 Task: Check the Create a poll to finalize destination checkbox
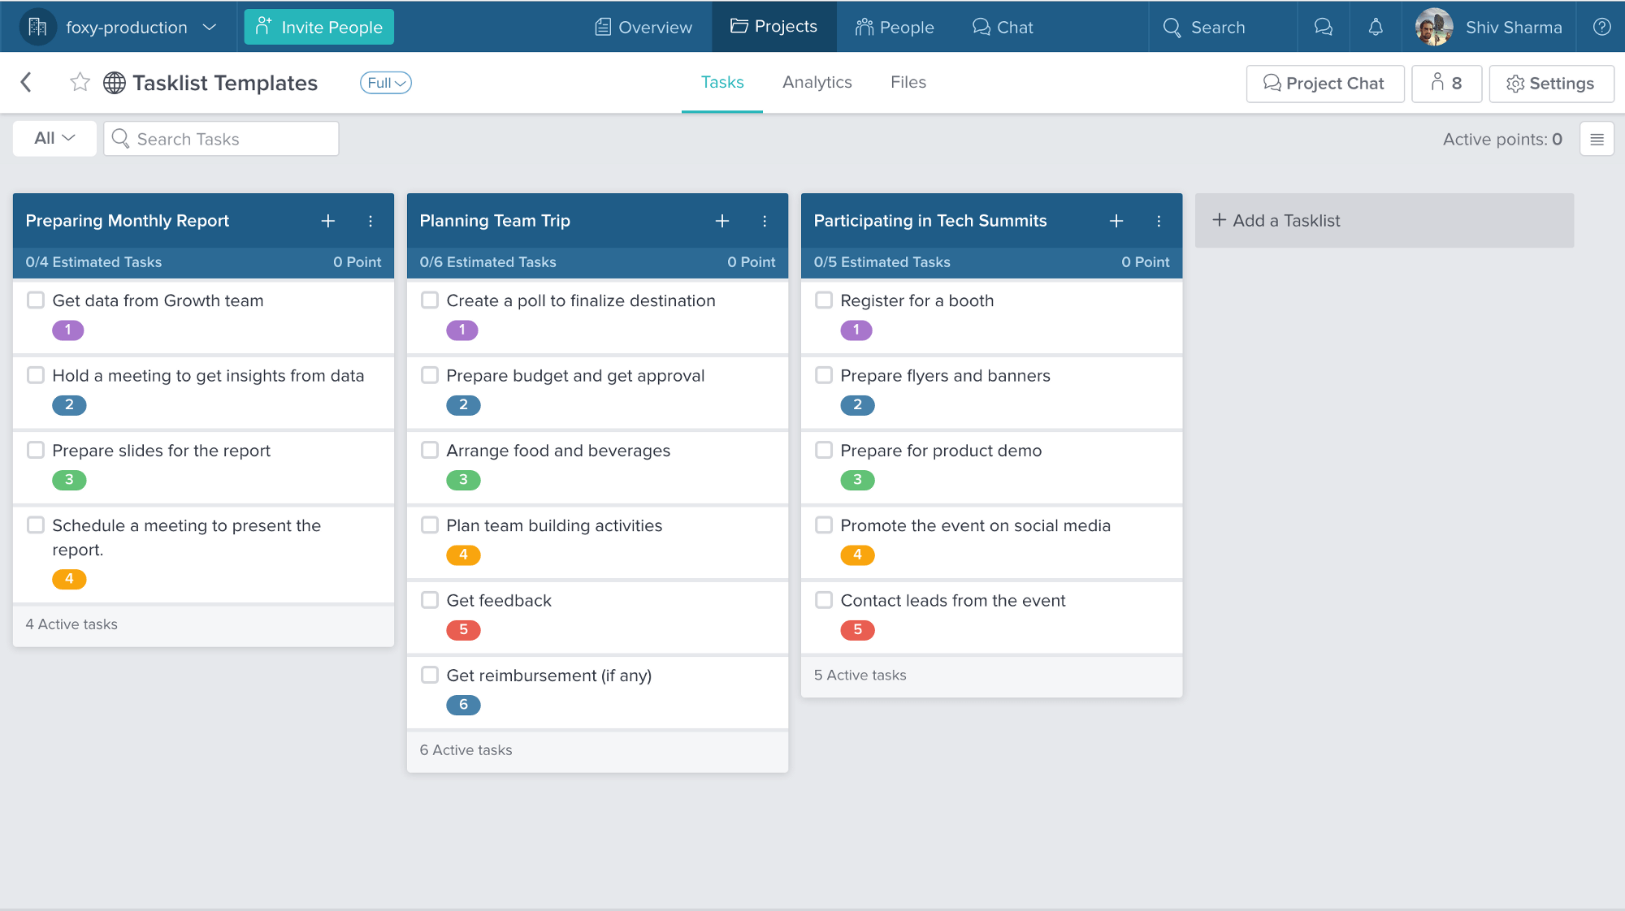click(430, 300)
